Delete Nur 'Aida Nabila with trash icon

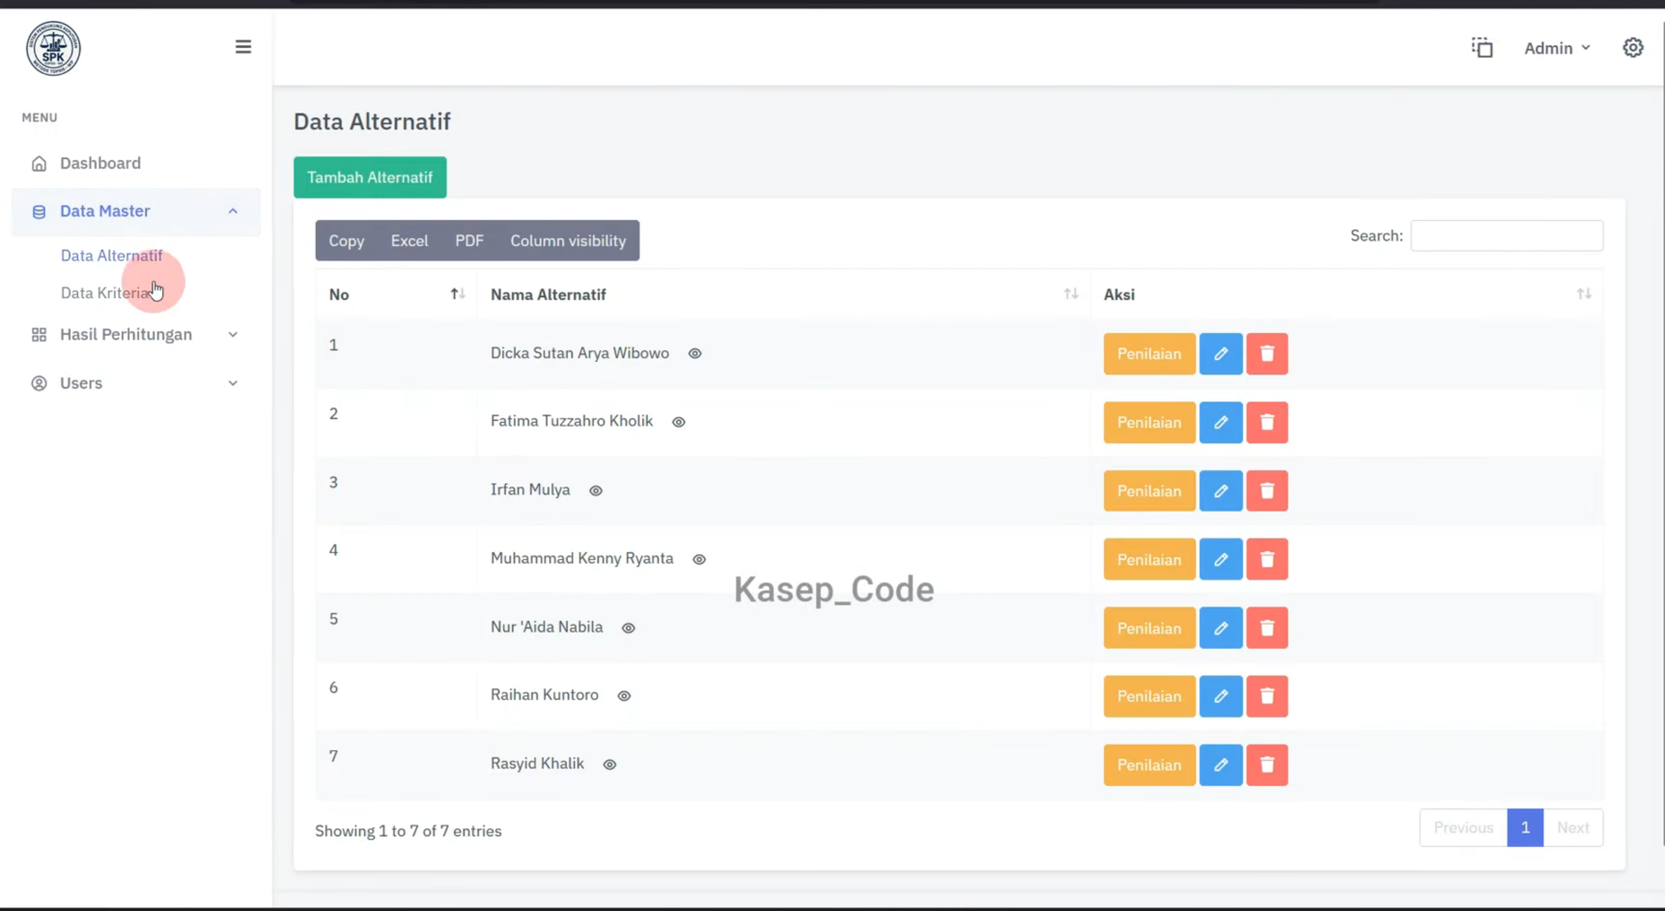pos(1267,628)
